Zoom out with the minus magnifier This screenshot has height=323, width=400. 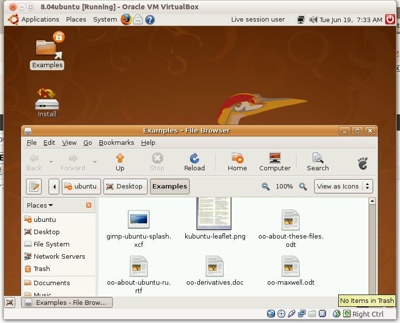click(266, 187)
